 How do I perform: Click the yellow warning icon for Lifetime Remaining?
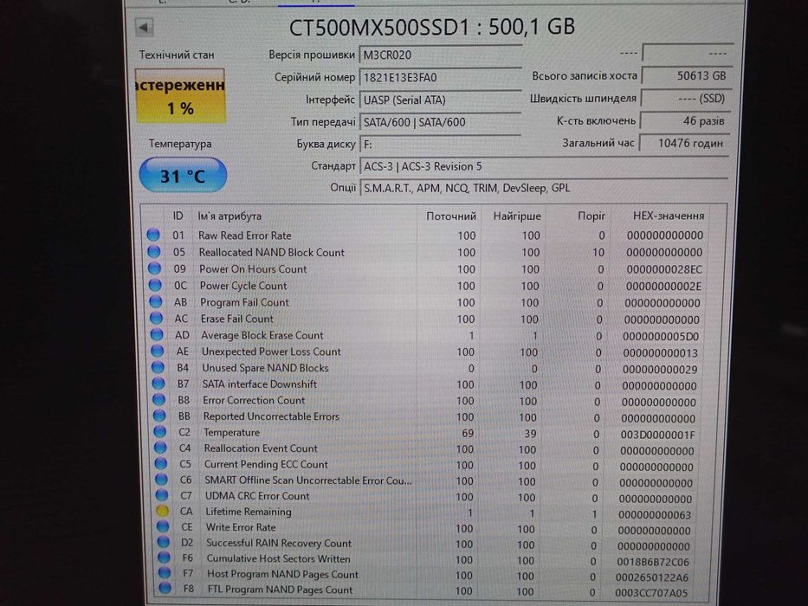point(162,510)
